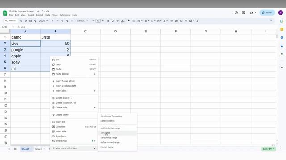The width and height of the screenshot is (286, 160).
Task: Click cell A3 containing google
Action: click(x=25, y=49)
